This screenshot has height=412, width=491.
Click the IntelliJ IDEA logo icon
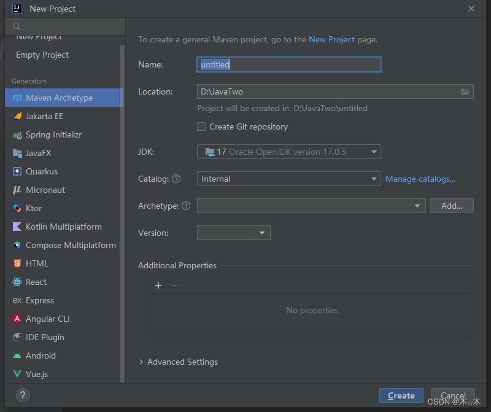(17, 9)
